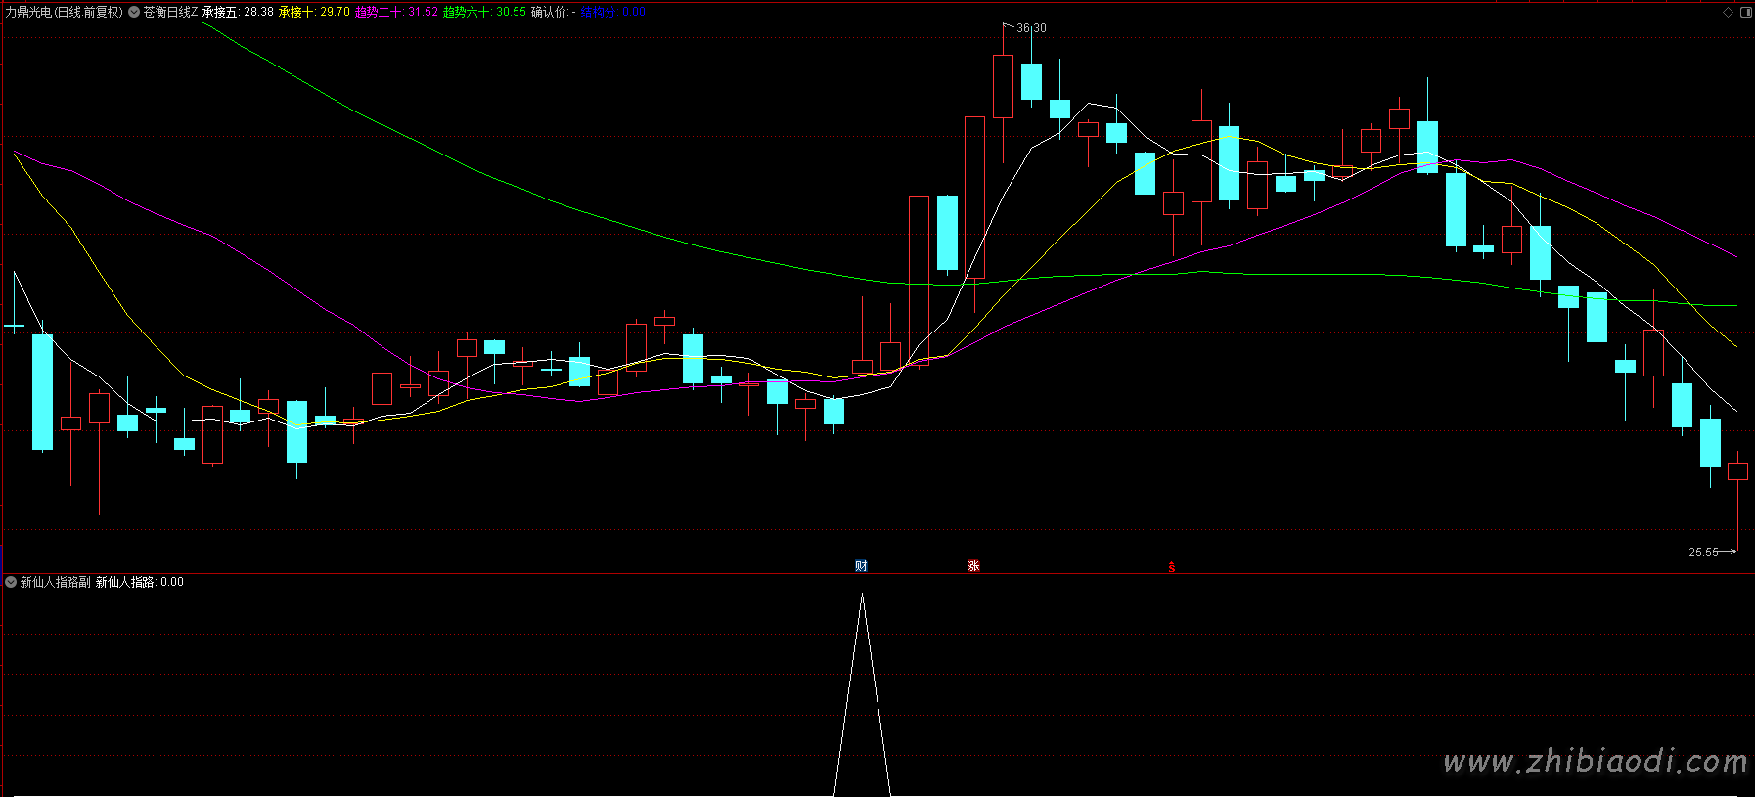1755x797 pixels.
Task: Click the yellow 承接十: 29.70 label
Action: [314, 12]
